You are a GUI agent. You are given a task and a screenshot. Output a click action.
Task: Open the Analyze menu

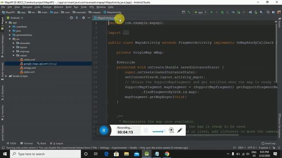tap(47, 7)
